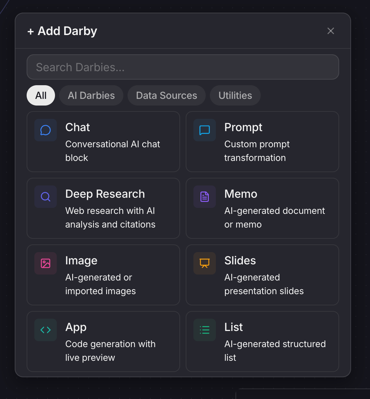
Task: Click the Chat speech bubble icon
Action: [46, 130]
